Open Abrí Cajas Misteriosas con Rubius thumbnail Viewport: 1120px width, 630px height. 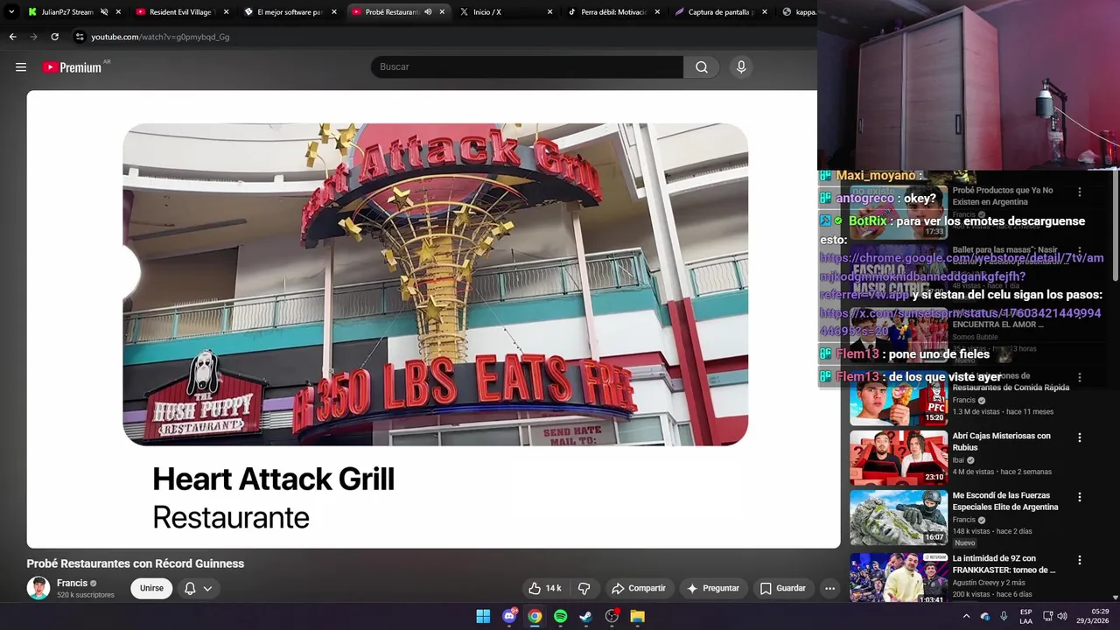(x=899, y=457)
